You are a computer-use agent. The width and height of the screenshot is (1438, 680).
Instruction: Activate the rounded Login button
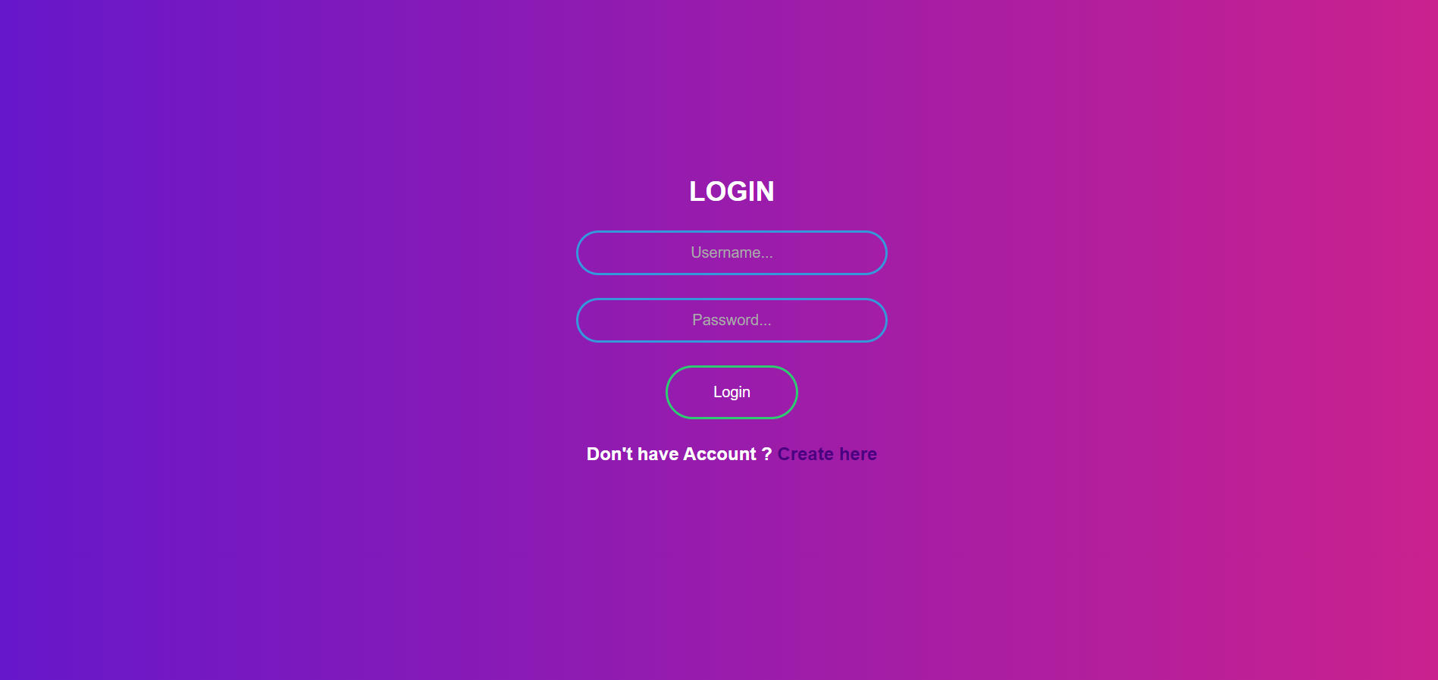[732, 392]
